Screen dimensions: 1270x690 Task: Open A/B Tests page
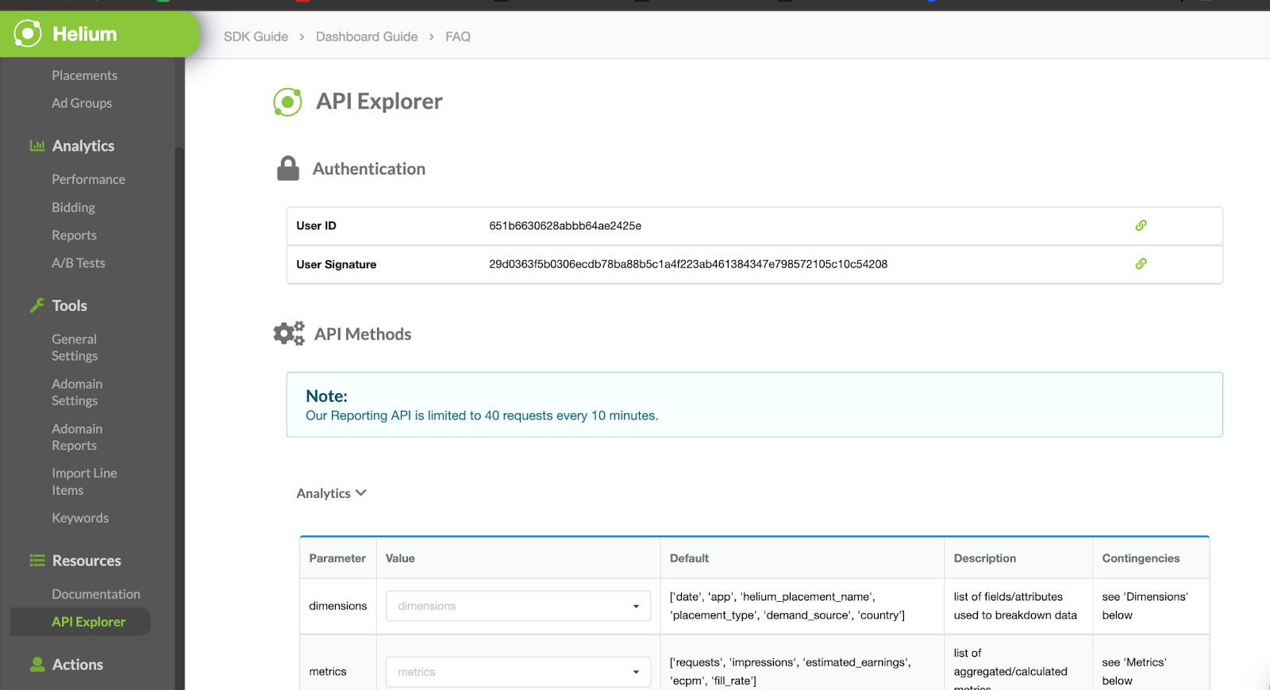point(78,263)
